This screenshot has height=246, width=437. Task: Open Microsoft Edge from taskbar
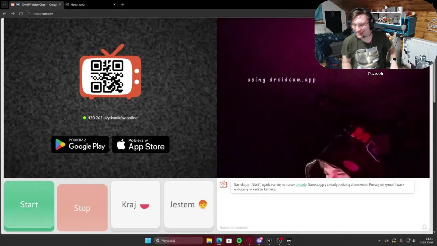pyautogui.click(x=219, y=241)
